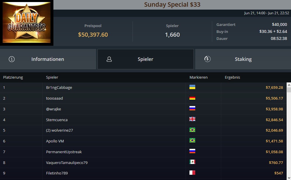Click the UK flag next to Stemcuenca
291x180 pixels.
click(192, 119)
